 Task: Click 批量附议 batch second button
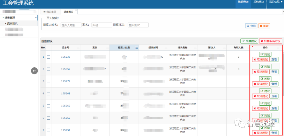pos(249,41)
